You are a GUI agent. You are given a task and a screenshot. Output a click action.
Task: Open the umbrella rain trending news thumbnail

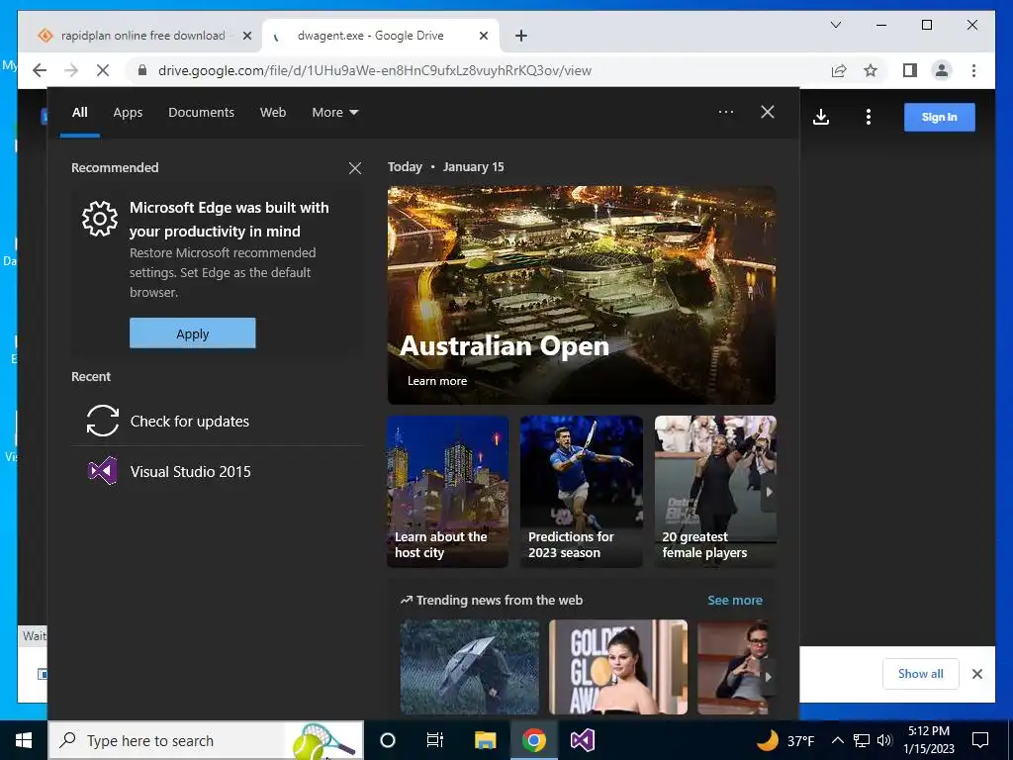coord(470,667)
